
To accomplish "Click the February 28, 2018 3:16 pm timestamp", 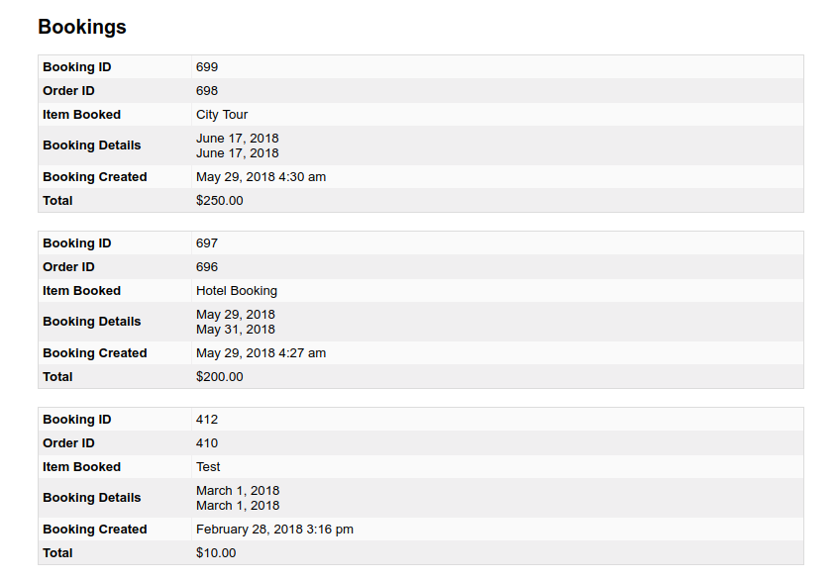I will coord(274,530).
